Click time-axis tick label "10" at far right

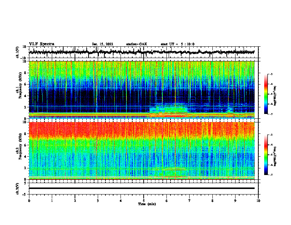(x=258, y=201)
